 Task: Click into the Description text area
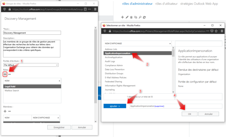32,49
